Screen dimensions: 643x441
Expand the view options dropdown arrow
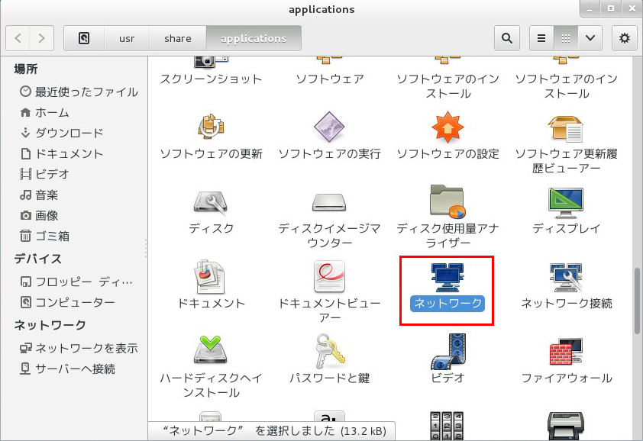click(x=590, y=38)
